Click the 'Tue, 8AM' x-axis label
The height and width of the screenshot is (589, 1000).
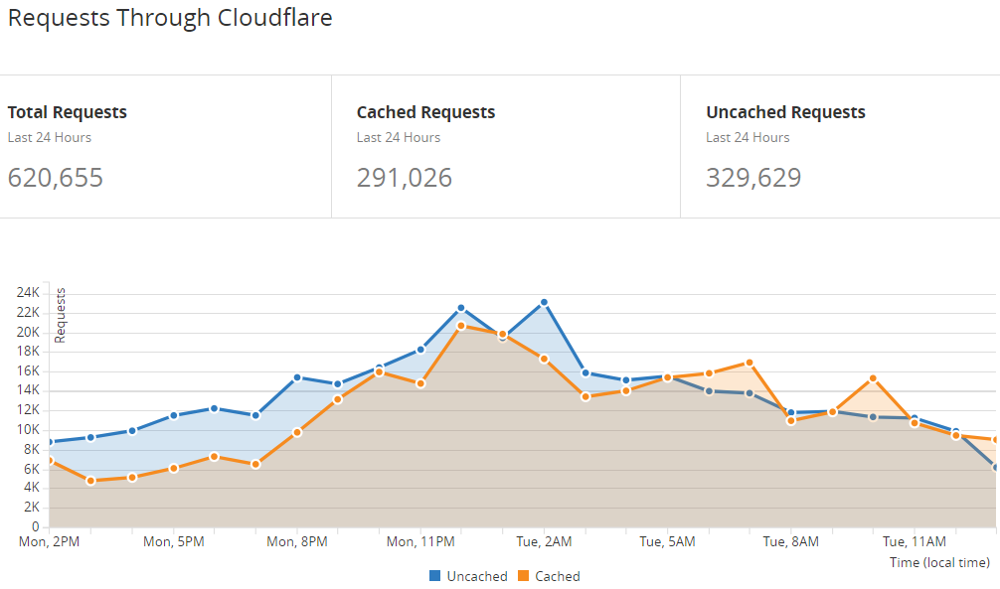[x=791, y=542]
